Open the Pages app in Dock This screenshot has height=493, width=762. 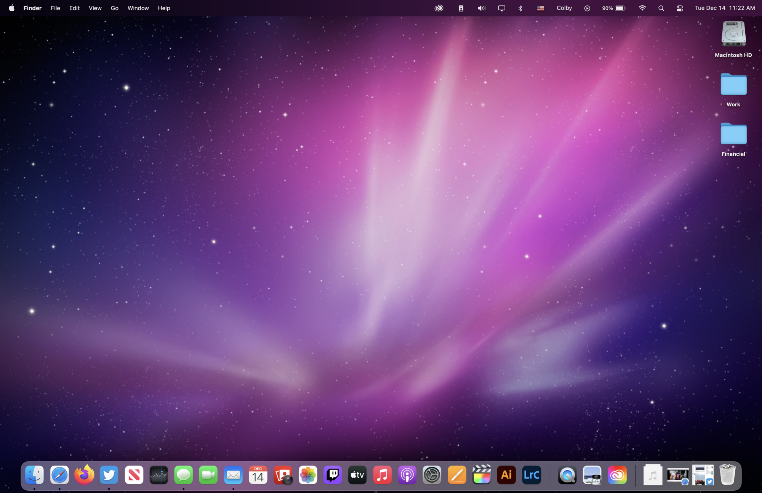point(457,475)
